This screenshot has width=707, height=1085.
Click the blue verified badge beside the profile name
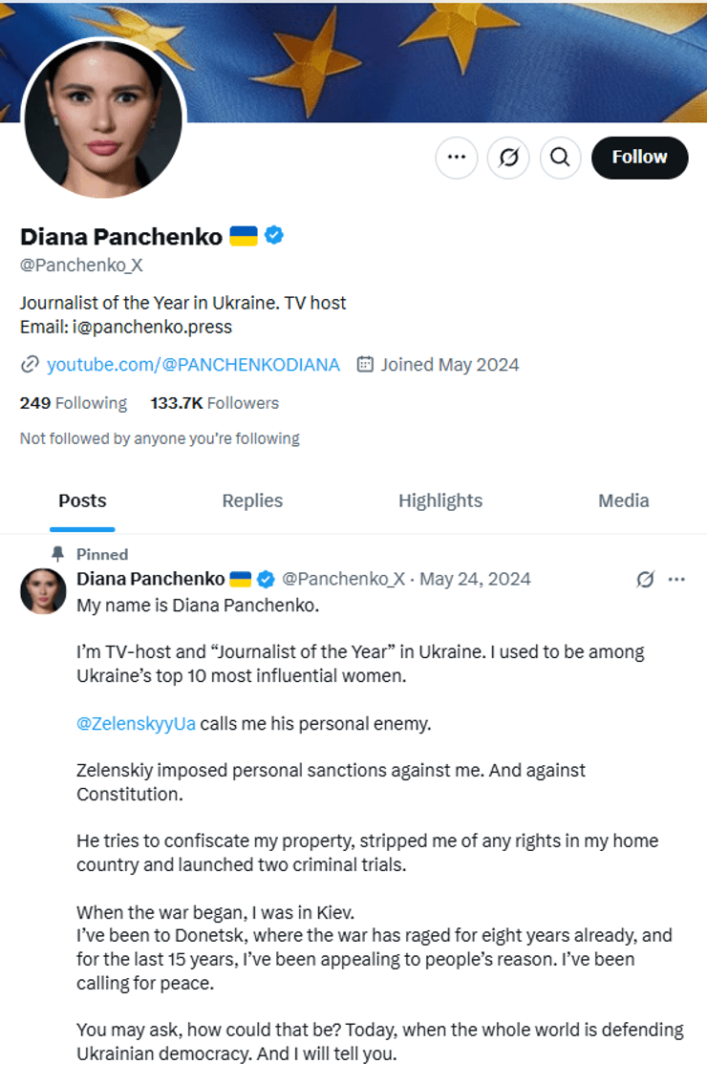[274, 236]
